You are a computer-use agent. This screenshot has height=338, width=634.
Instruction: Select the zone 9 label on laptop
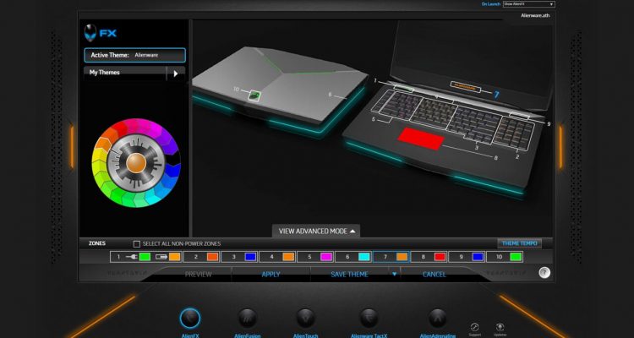tap(549, 124)
